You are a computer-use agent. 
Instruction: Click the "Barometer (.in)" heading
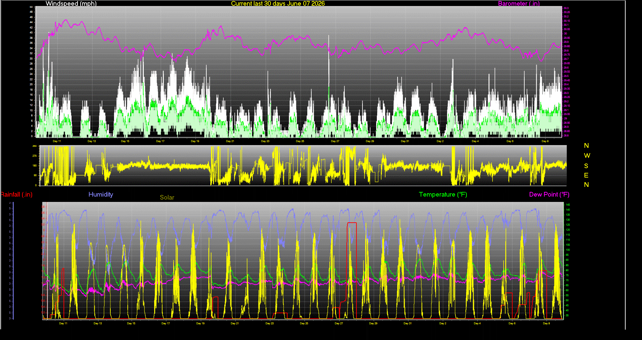point(519,4)
